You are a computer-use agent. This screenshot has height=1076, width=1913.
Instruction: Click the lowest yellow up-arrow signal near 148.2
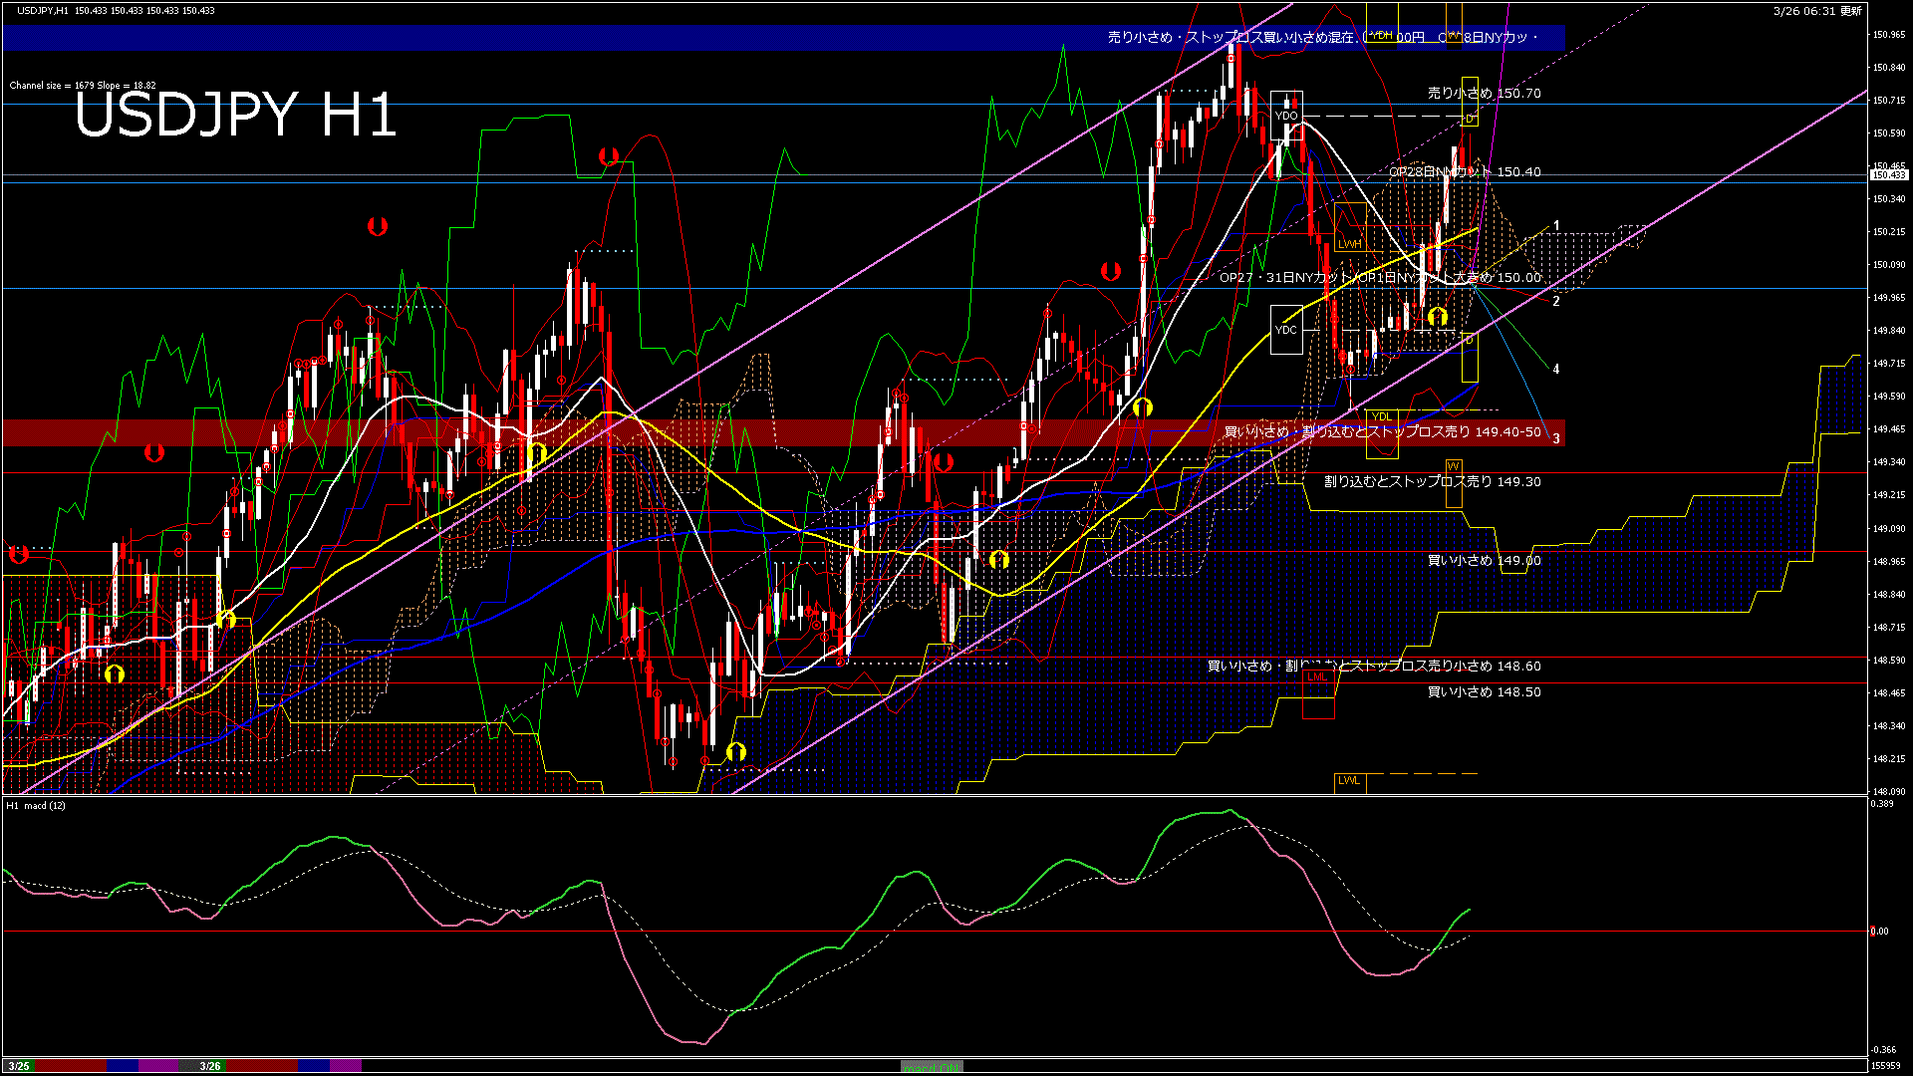point(736,751)
